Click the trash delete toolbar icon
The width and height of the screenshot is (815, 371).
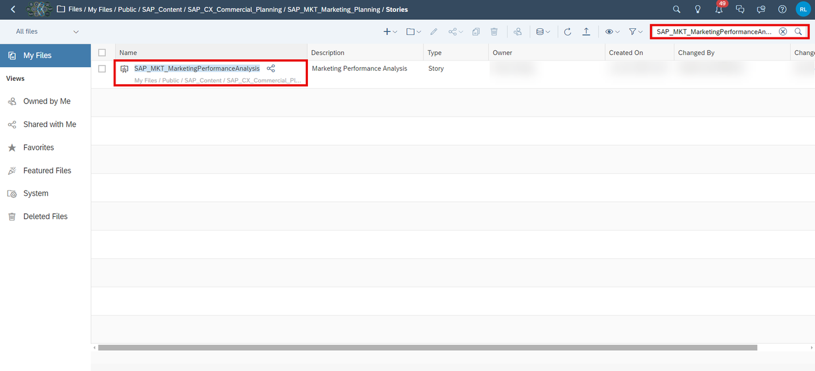(494, 32)
